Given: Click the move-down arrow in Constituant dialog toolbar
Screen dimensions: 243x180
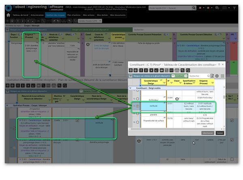Looking at the screenshot, I should (x=146, y=70).
